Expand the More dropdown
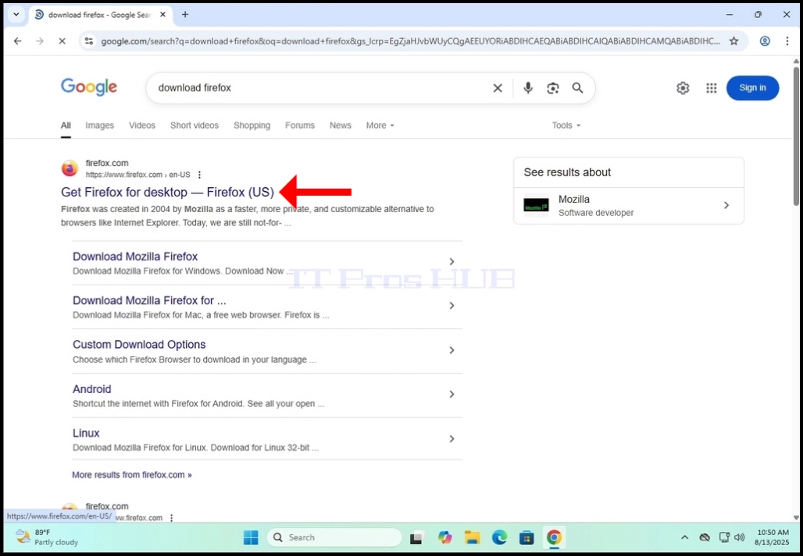This screenshot has height=556, width=803. coord(380,126)
